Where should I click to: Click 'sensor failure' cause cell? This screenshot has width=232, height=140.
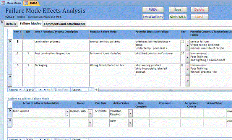(211, 45)
